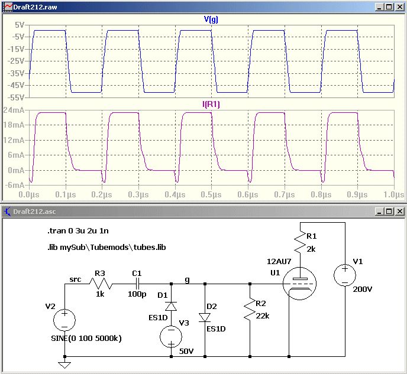This screenshot has height=374, width=407.
Task: Click the SINE(0 100 5000k) value text
Action: tap(86, 338)
